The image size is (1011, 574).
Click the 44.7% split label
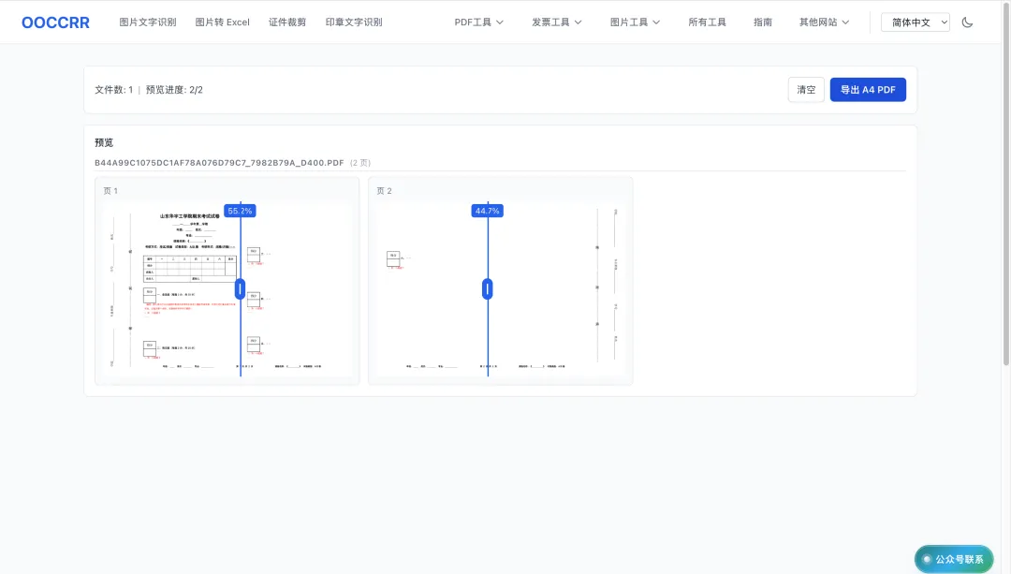point(488,211)
